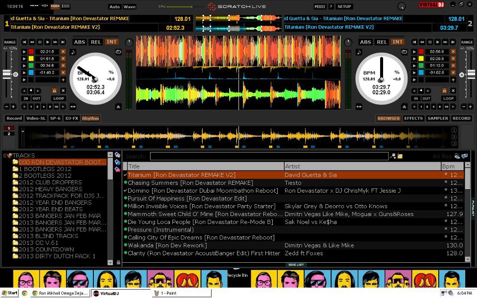Sort the list by Artist column
Screen dimensions: 477x298
coord(362,166)
